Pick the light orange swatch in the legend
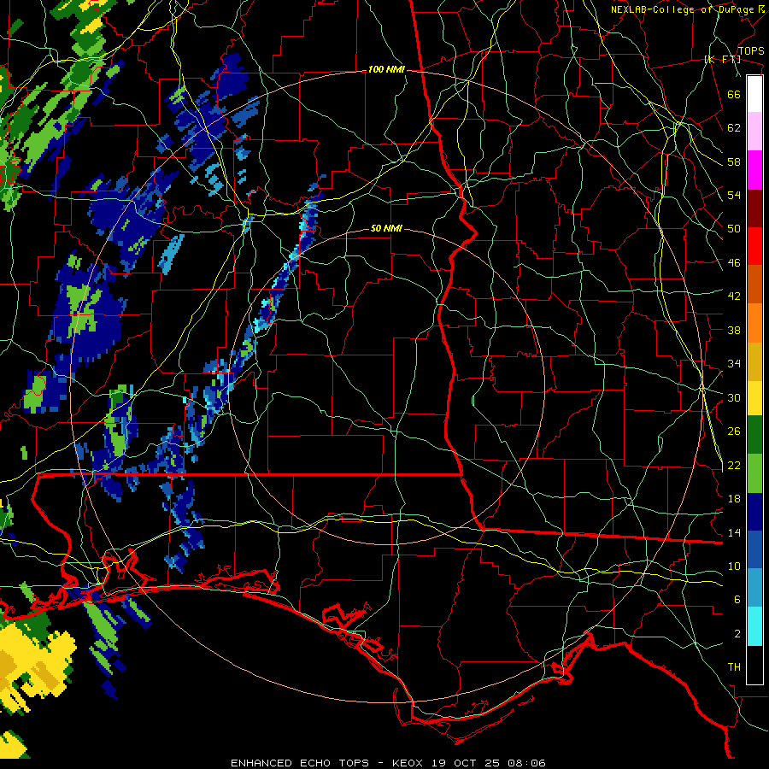The width and height of the screenshot is (769, 769). [x=754, y=323]
